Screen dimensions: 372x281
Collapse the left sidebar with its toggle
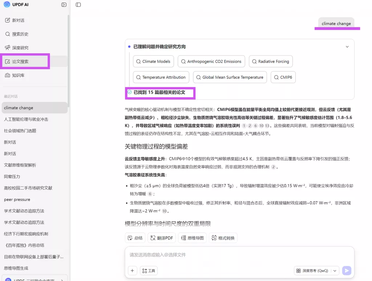pos(64,4)
